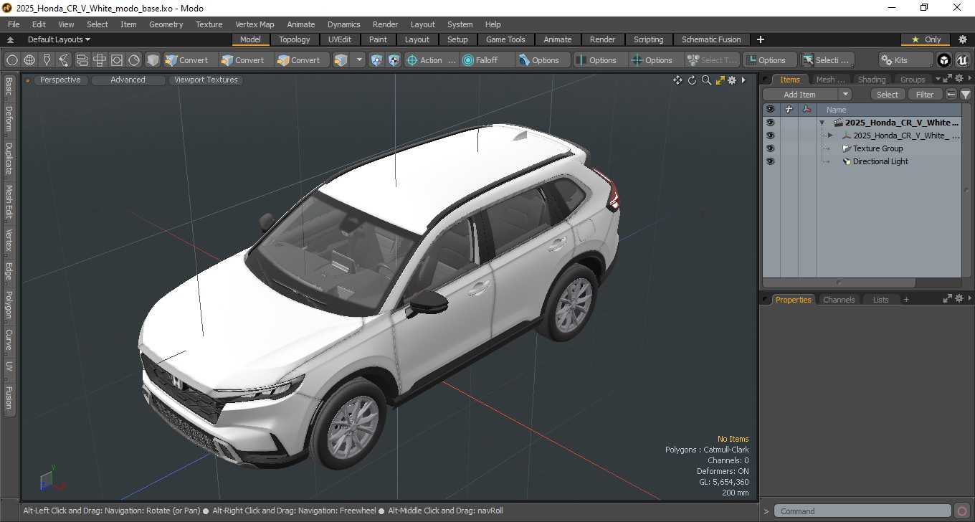The height and width of the screenshot is (522, 975).
Task: Switch to the Shading panel tab
Action: pyautogui.click(x=872, y=80)
